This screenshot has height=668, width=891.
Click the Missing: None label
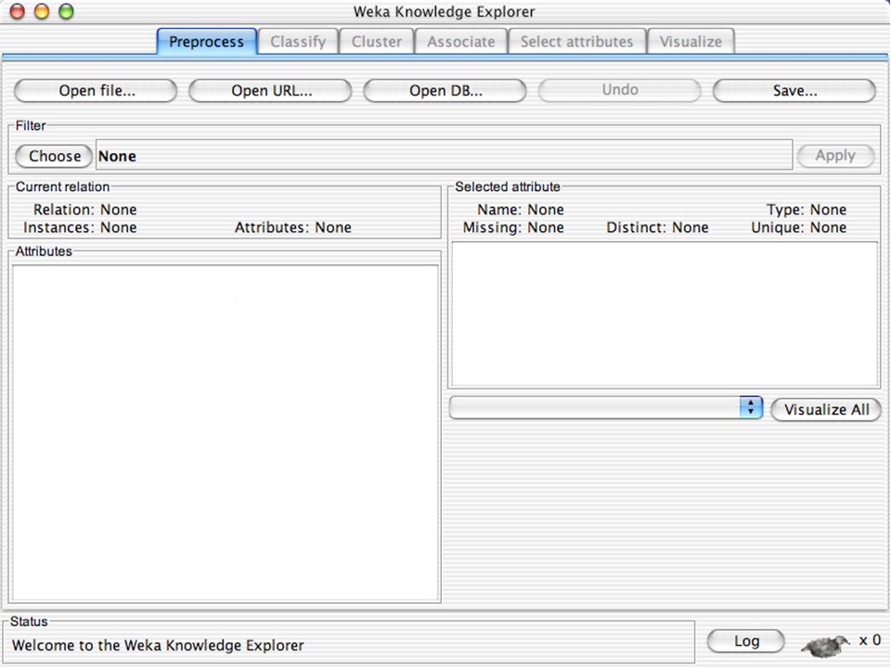click(513, 228)
